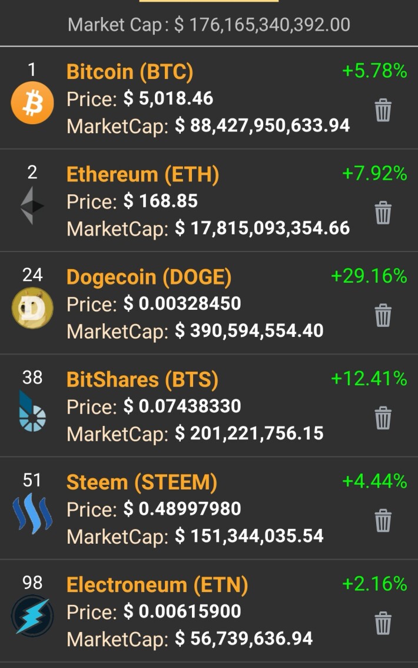Select the Dogecoin (DOGE) title
418x668 pixels.
click(x=149, y=277)
